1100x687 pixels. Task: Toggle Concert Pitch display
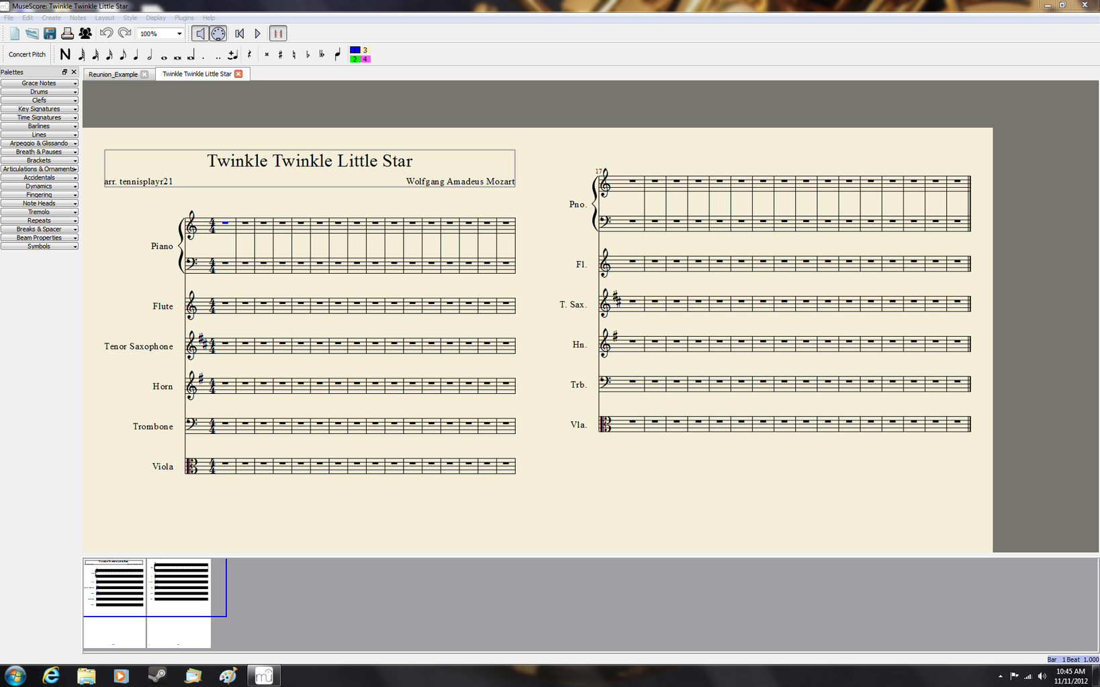[x=27, y=54]
